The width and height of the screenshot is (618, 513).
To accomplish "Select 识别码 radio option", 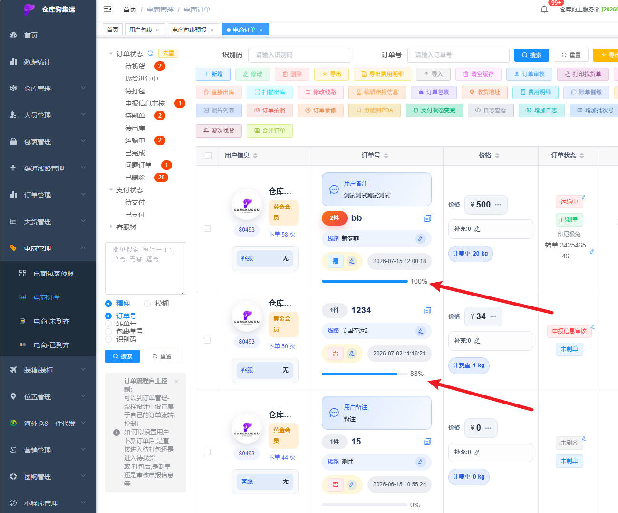I will (108, 340).
